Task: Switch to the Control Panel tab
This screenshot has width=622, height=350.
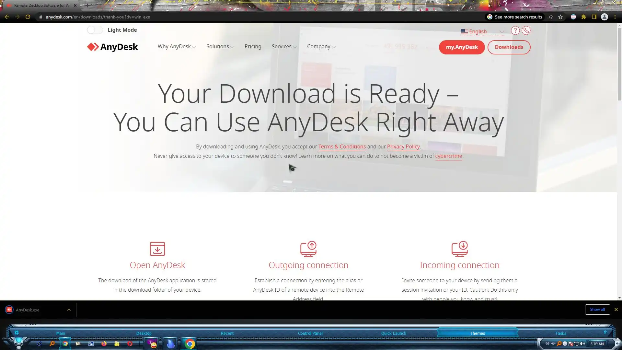Action: [310, 333]
